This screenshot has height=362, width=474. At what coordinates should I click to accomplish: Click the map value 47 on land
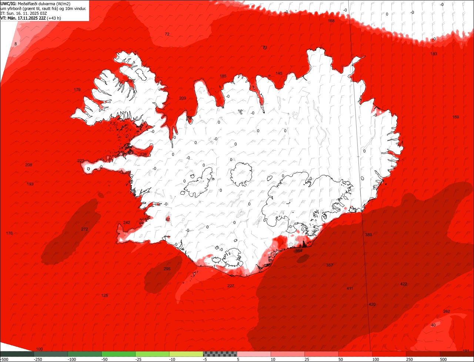pyautogui.click(x=168, y=220)
